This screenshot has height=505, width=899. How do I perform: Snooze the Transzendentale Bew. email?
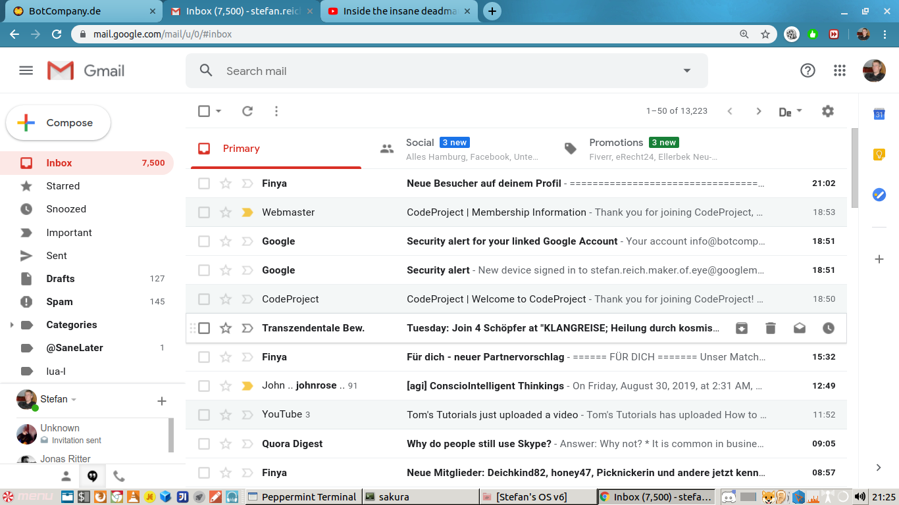coord(829,328)
